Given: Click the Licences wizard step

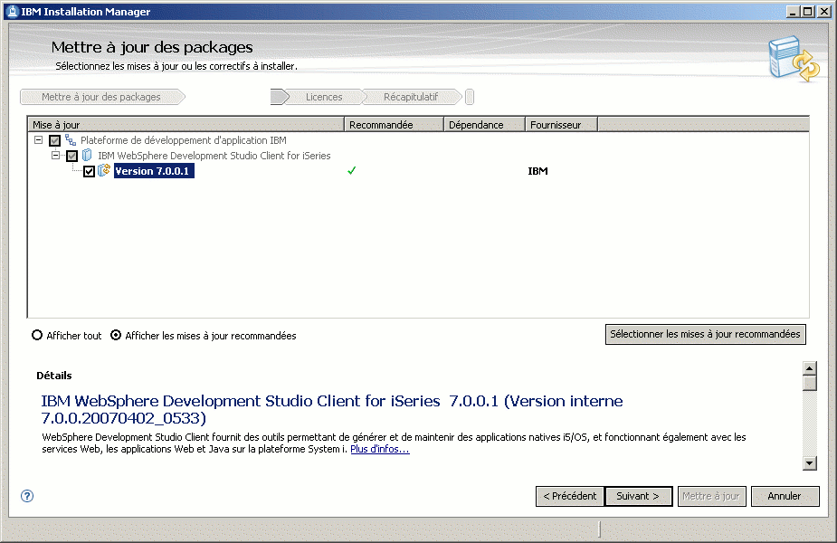Looking at the screenshot, I should 324,97.
